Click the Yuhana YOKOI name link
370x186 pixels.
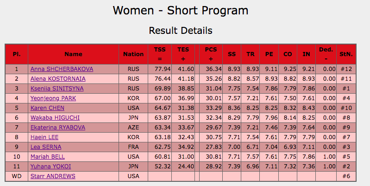[x=50, y=167]
